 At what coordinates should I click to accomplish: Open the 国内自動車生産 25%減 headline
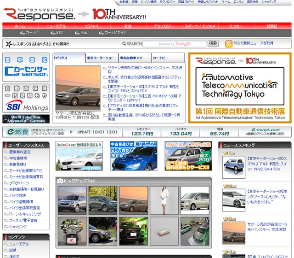[144, 117]
